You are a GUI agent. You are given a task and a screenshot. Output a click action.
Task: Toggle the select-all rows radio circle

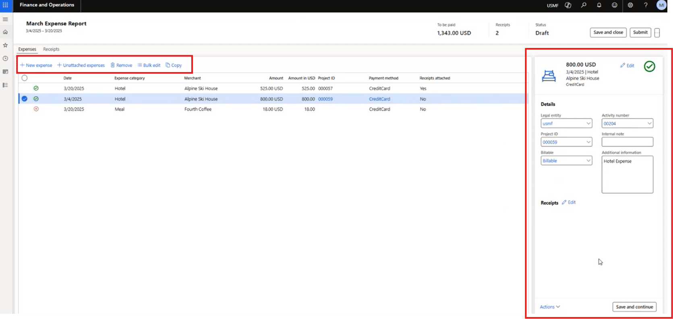(x=25, y=78)
